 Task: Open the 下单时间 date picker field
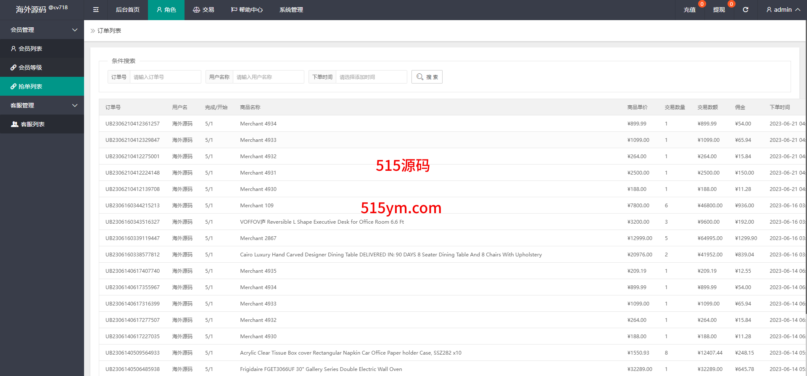[x=371, y=77]
